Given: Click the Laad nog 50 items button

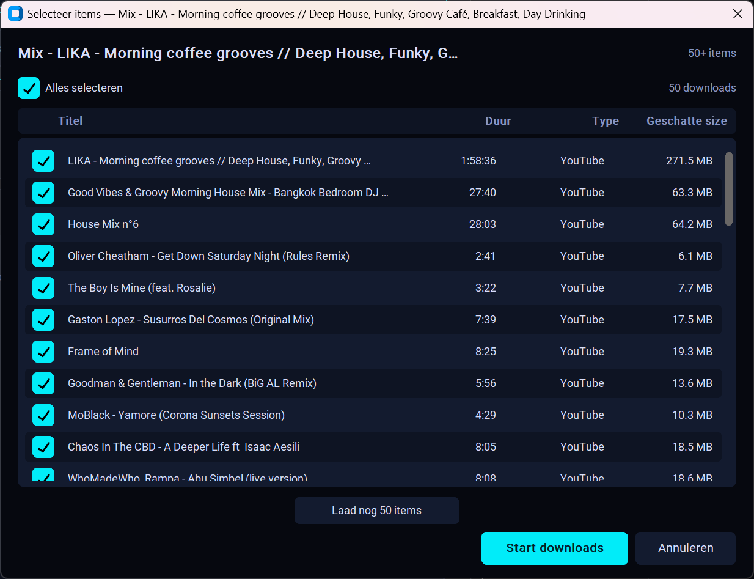Looking at the screenshot, I should 376,511.
